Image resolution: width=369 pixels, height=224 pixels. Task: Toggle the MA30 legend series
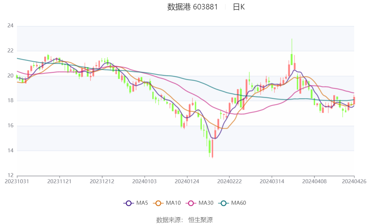tap(199, 203)
